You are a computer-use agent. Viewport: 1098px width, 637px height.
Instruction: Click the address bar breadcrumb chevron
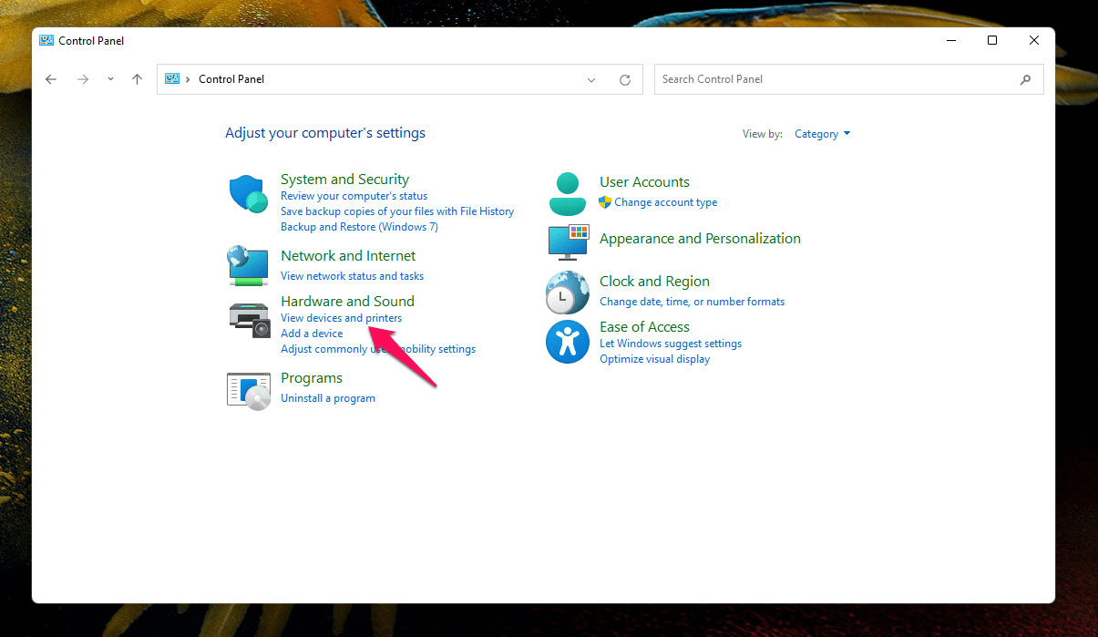click(x=188, y=79)
